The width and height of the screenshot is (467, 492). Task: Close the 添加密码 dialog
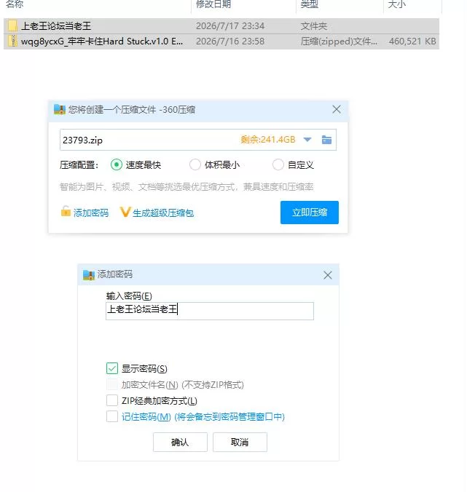click(328, 275)
